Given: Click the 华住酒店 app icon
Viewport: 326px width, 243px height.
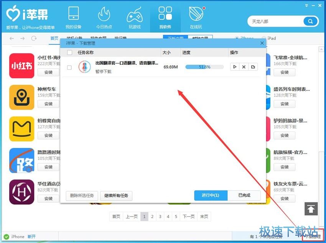Looking at the screenshot, I should (21, 192).
